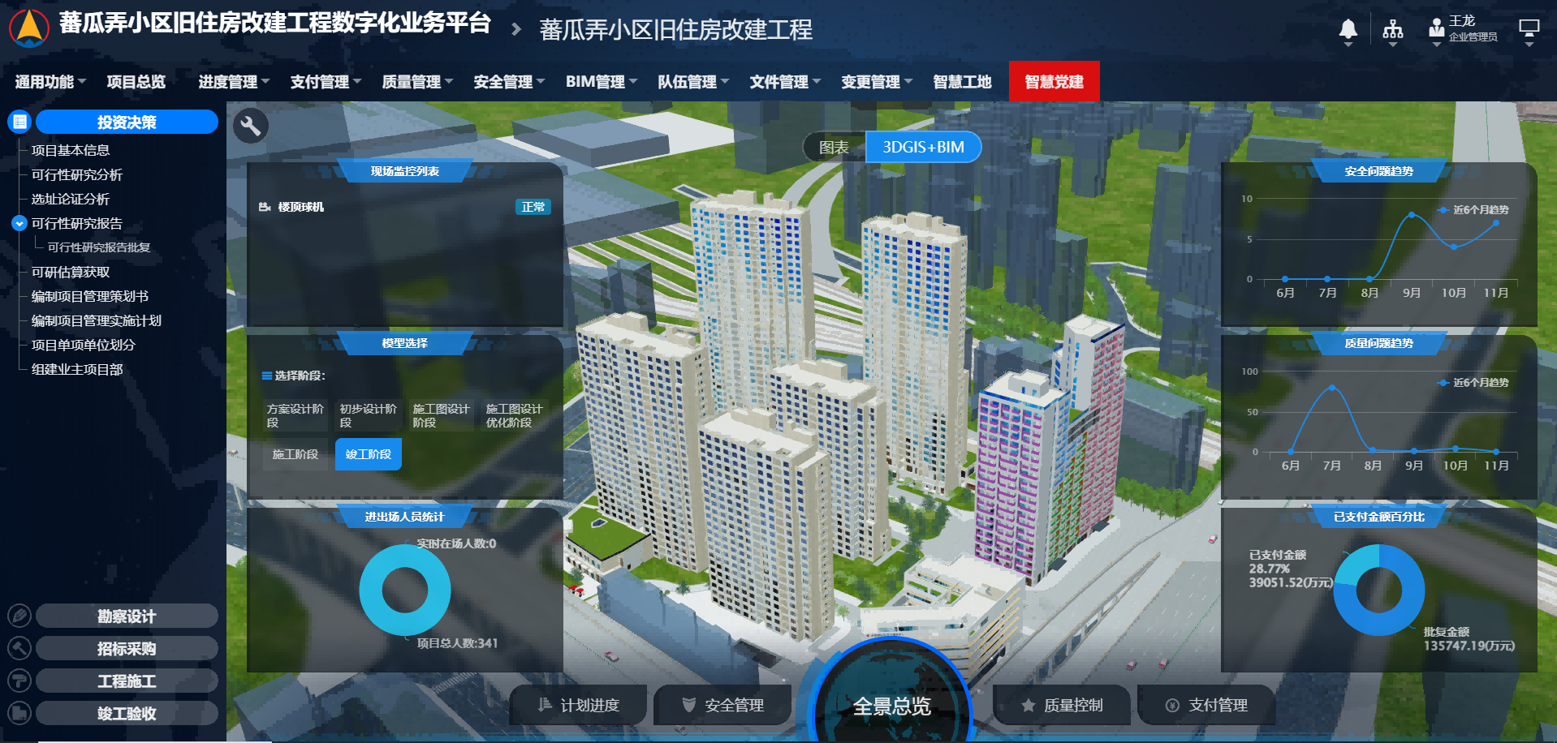This screenshot has width=1557, height=743.
Task: Click the 质量控制 button at the bottom
Action: [1061, 705]
